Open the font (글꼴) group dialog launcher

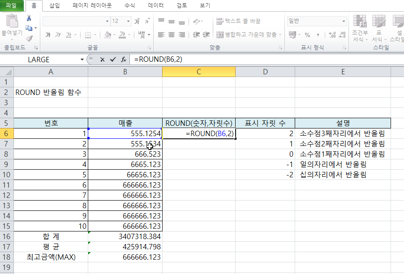click(149, 48)
